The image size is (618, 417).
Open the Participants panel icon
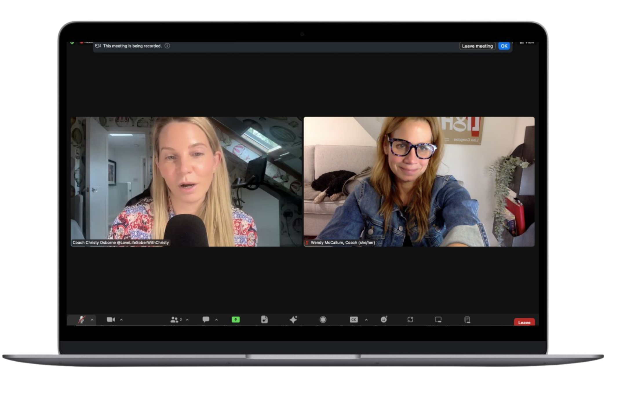174,320
